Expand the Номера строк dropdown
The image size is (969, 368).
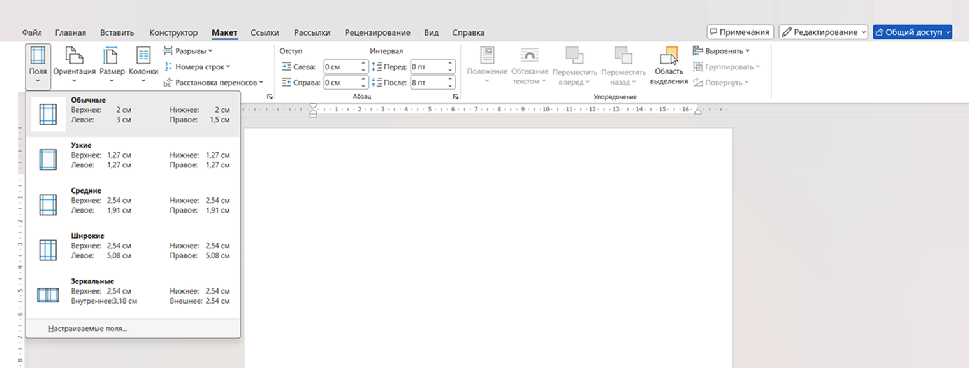click(x=197, y=67)
